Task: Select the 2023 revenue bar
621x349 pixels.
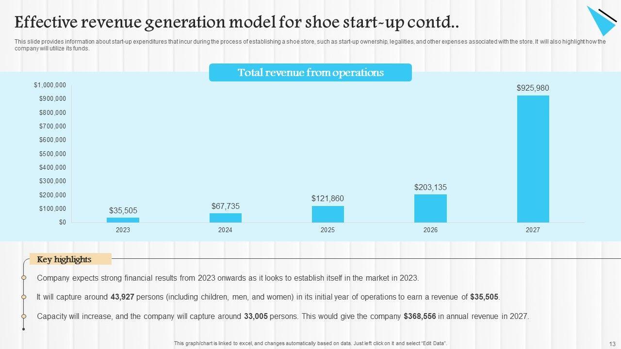Action: 123,220
